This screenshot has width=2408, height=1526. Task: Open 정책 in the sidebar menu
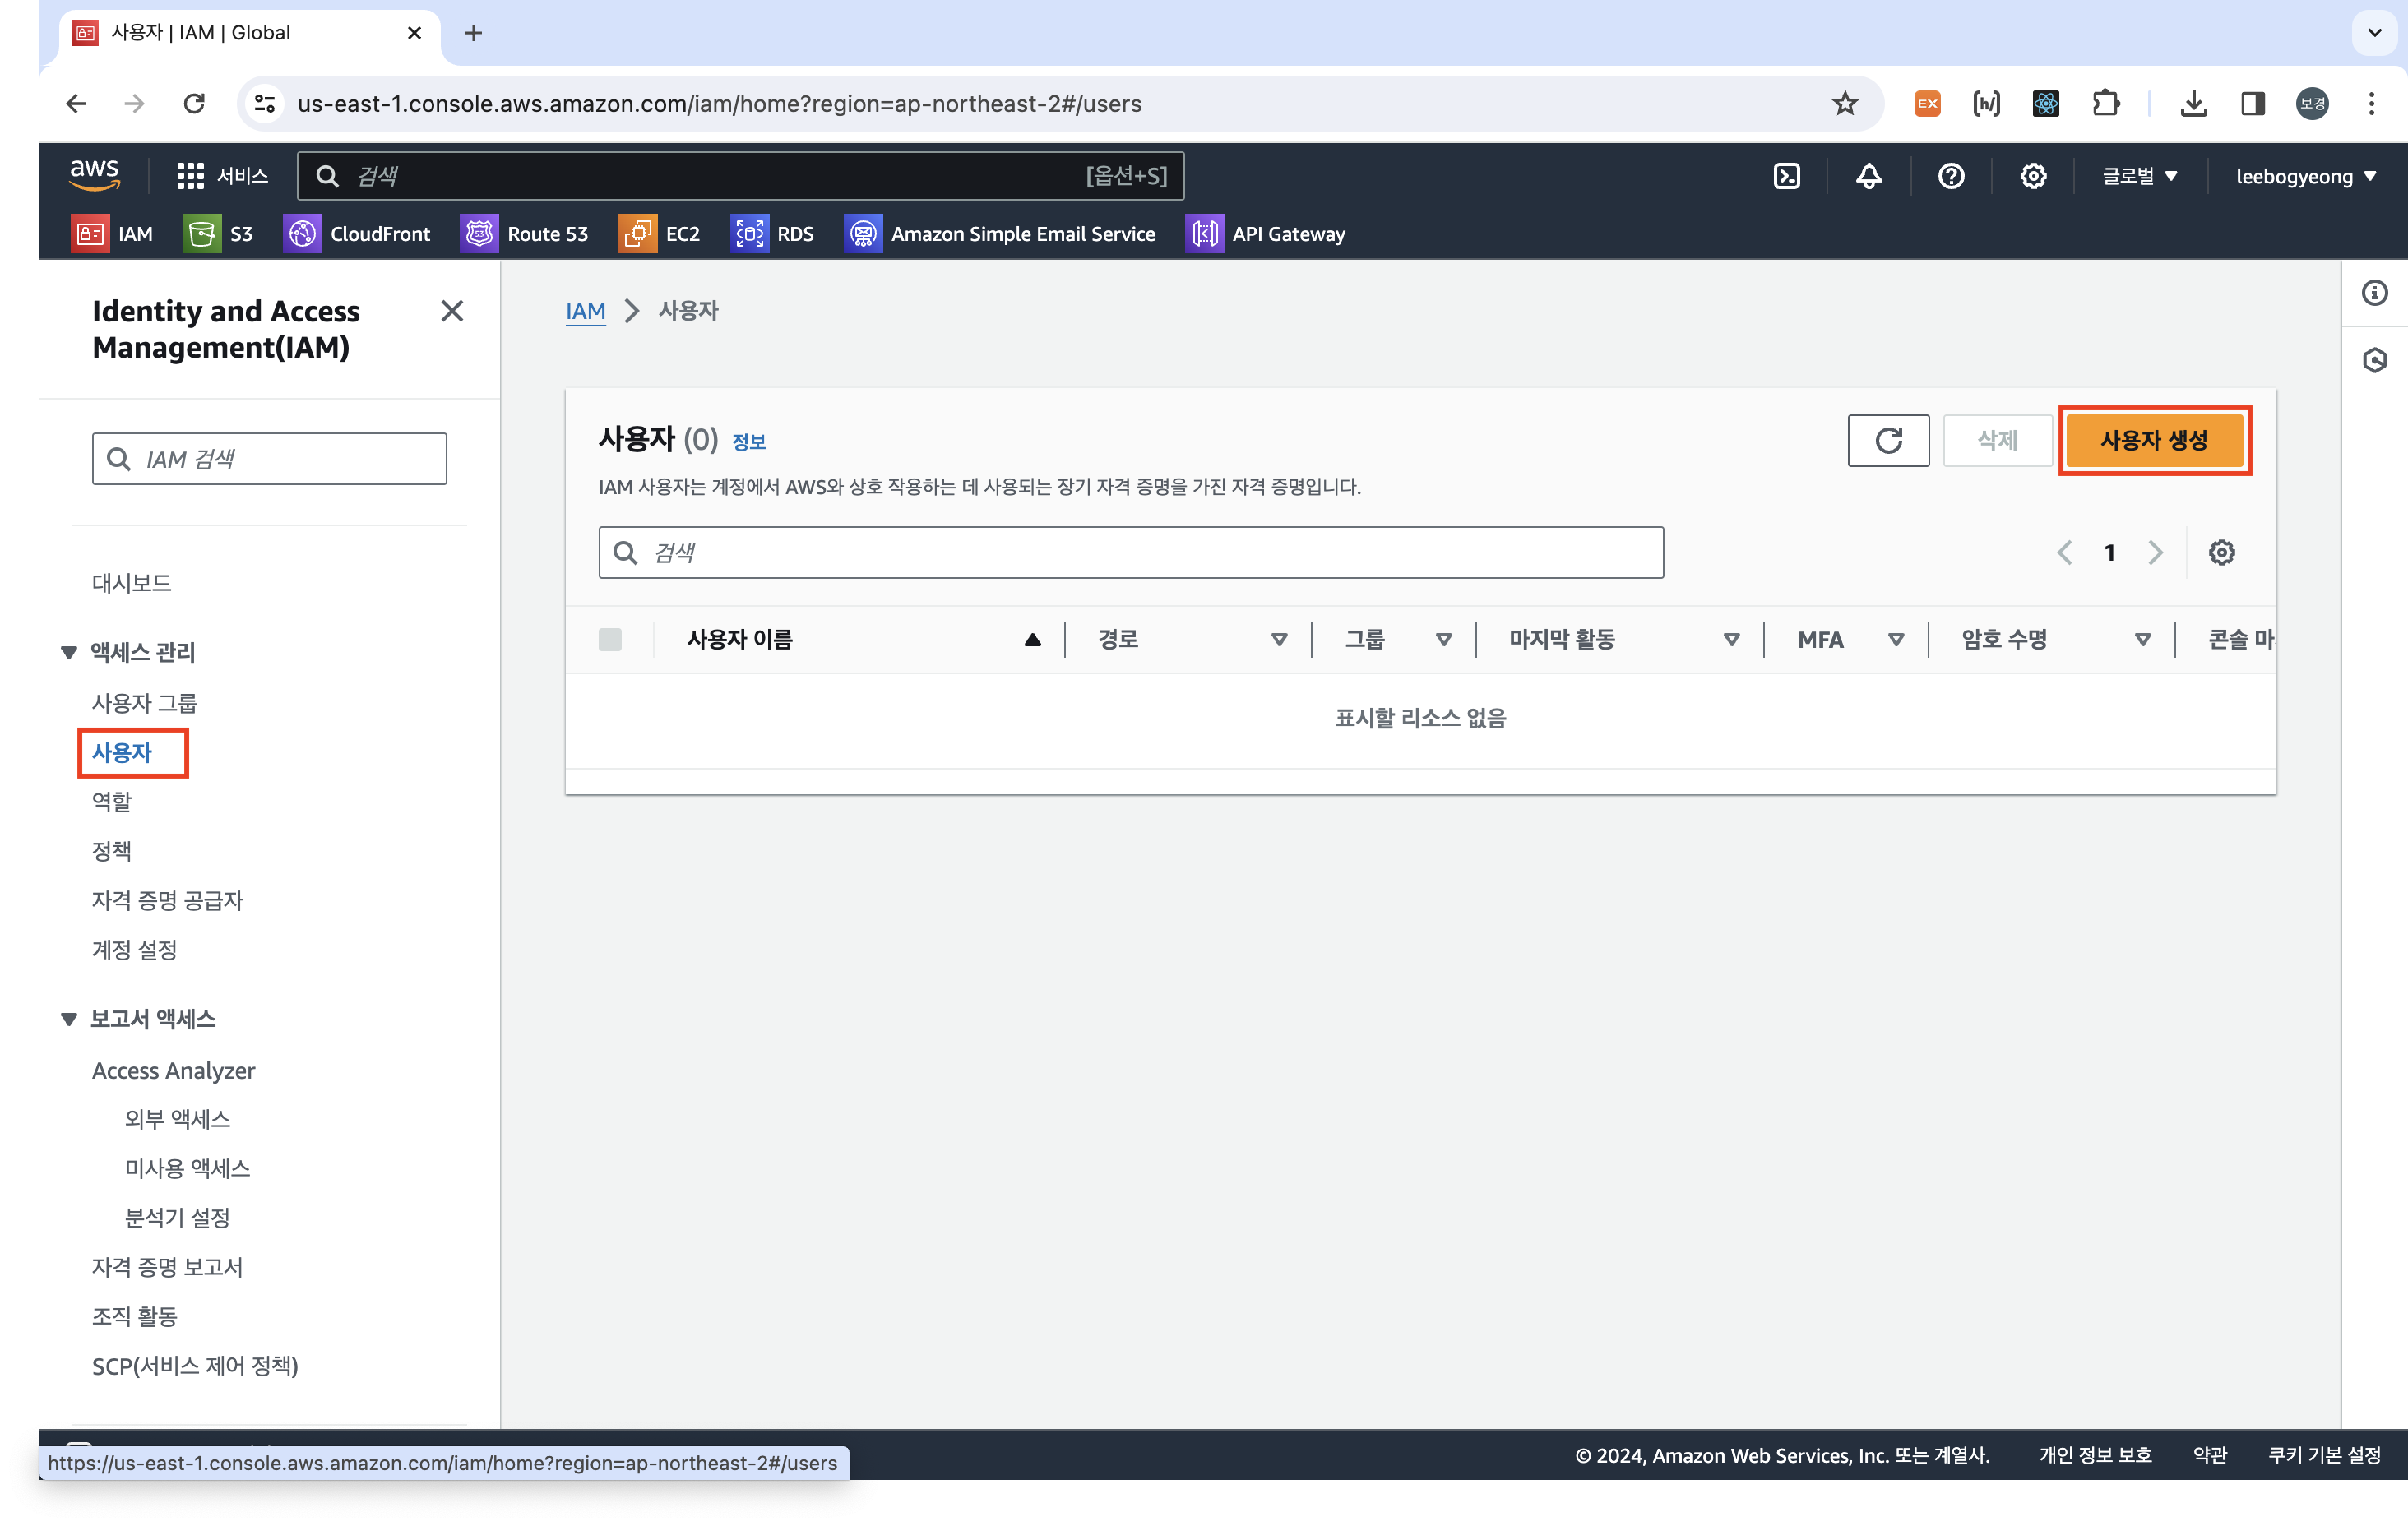click(x=112, y=851)
